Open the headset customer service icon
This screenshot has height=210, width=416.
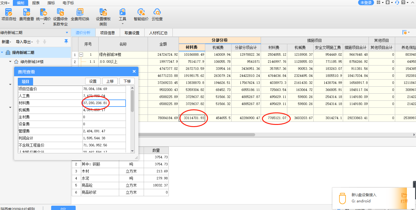(397, 2)
